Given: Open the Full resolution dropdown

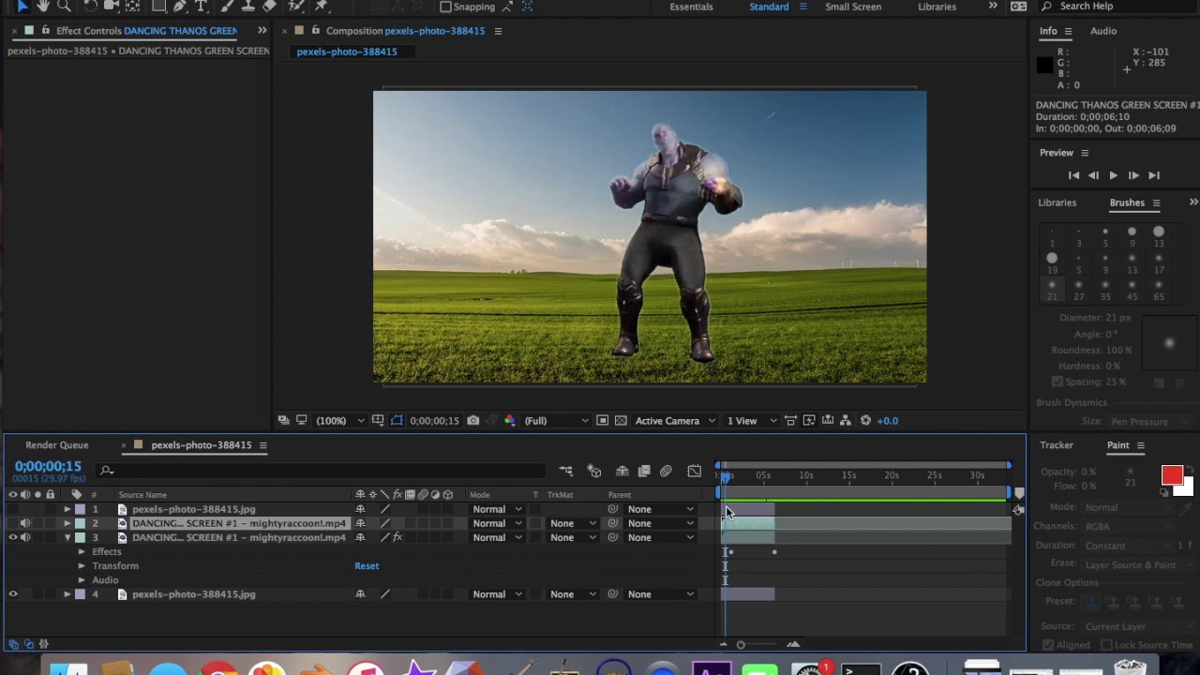Looking at the screenshot, I should pyautogui.click(x=557, y=421).
